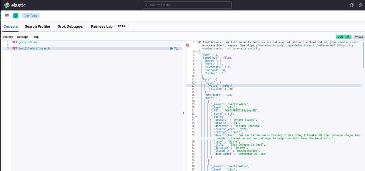The image size is (365, 171).
Task: Open the D space avatar
Action: coord(16,16)
